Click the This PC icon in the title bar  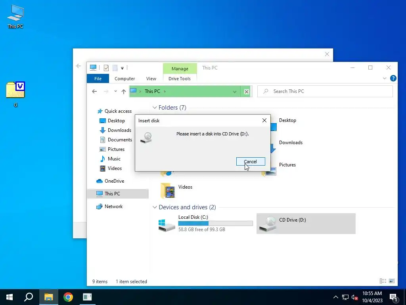(x=93, y=68)
